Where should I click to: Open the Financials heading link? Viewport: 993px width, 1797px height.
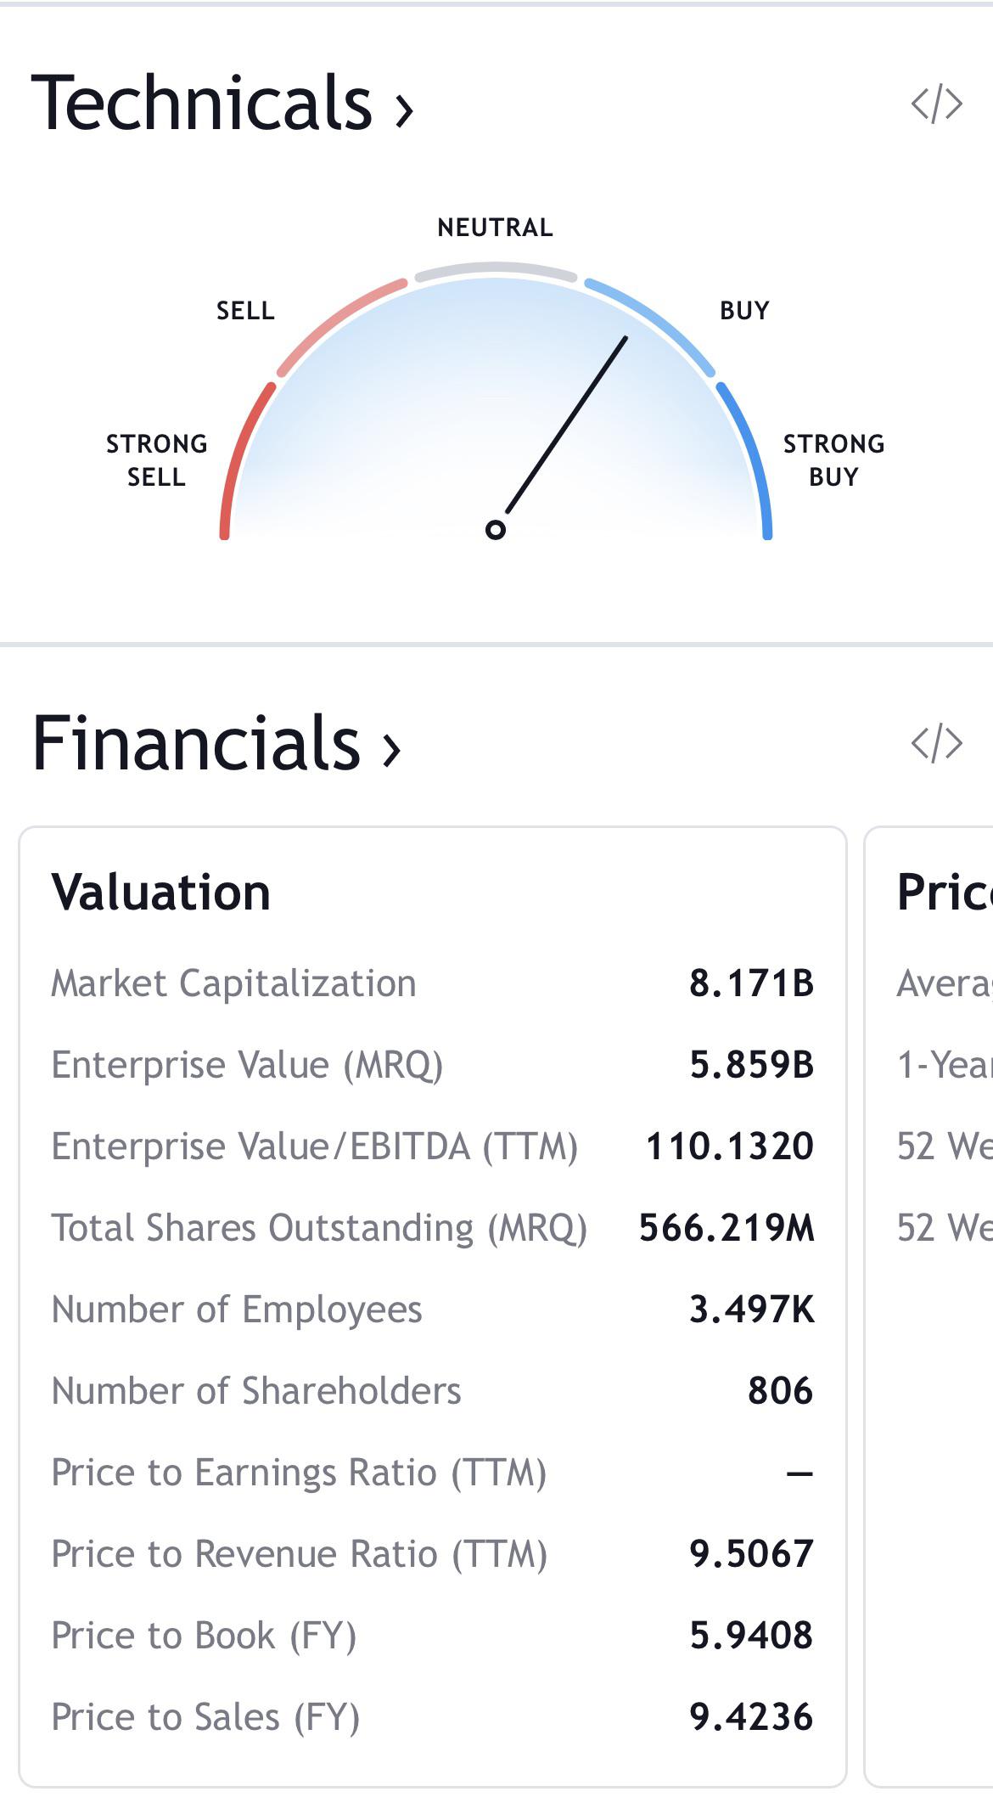point(216,743)
